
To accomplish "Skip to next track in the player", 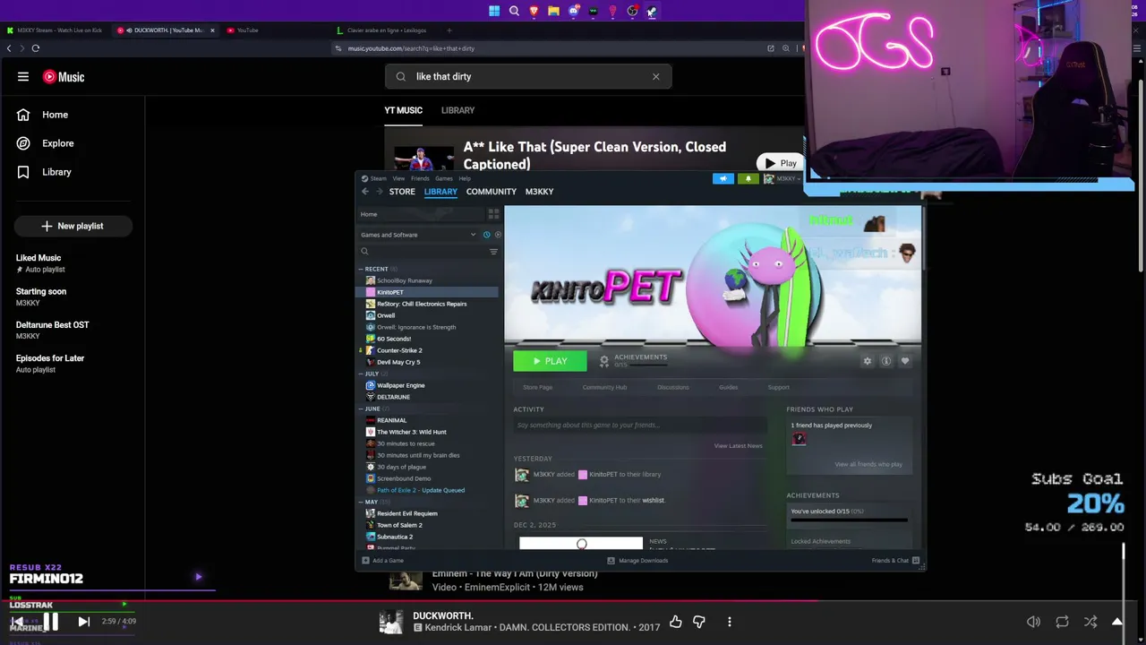I will (x=83, y=621).
